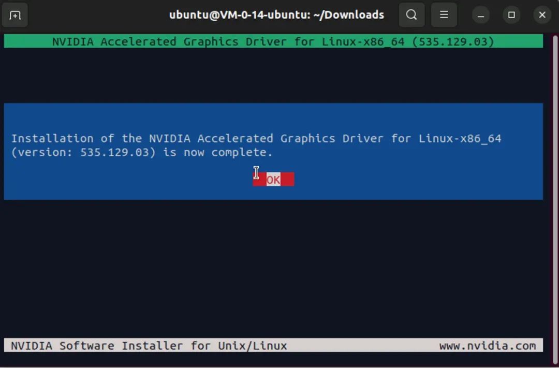
Task: Click the OK button in the installer
Action: click(x=273, y=180)
